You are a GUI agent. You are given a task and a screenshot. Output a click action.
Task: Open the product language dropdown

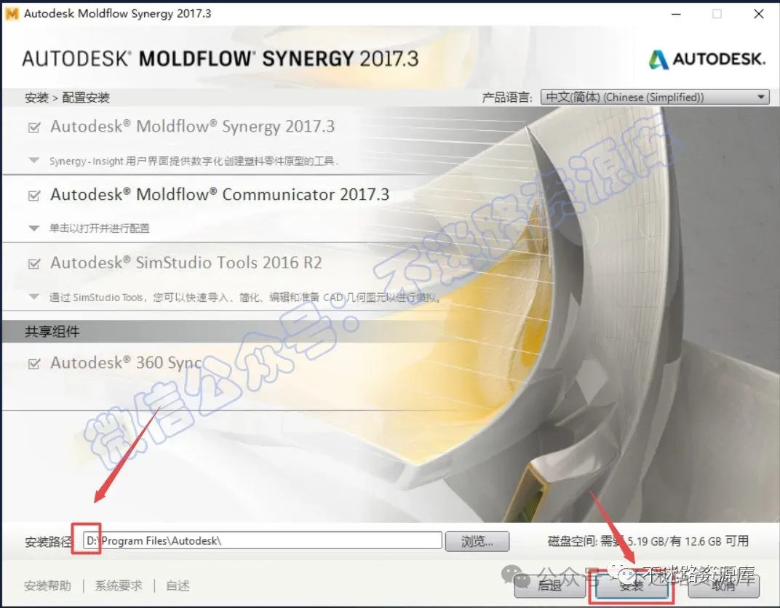[655, 97]
